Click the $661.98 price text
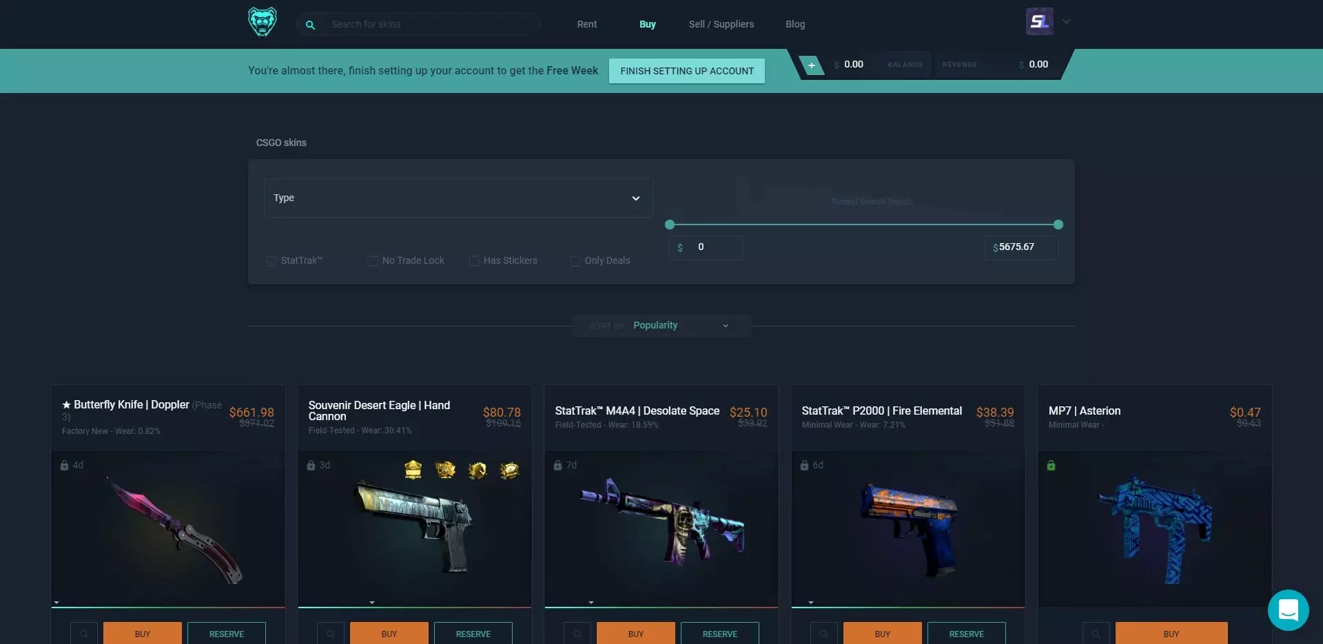The image size is (1323, 644). coord(252,412)
